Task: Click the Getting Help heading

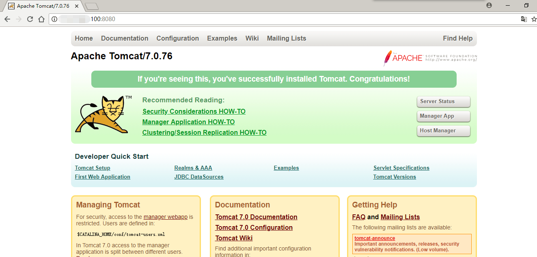Action: click(375, 205)
